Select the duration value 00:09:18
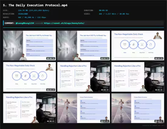167x129 pixels. point(103,10)
